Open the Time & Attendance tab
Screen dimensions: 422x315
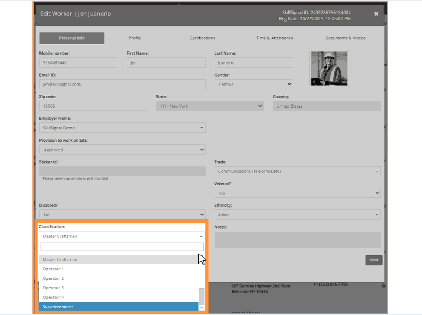275,38
